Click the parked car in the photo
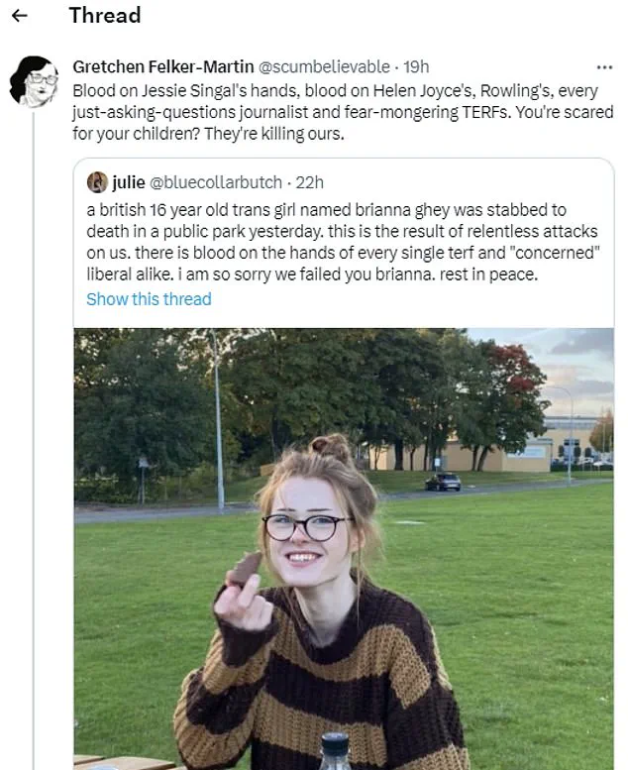 pos(443,482)
